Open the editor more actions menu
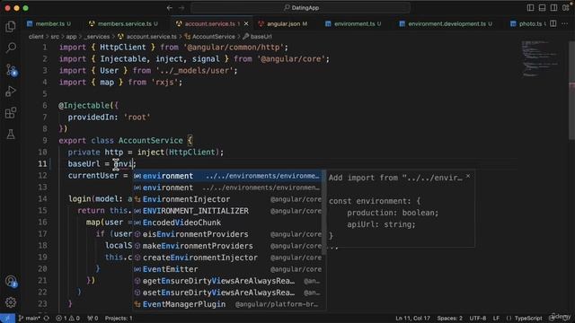575x323 pixels. pos(565,23)
